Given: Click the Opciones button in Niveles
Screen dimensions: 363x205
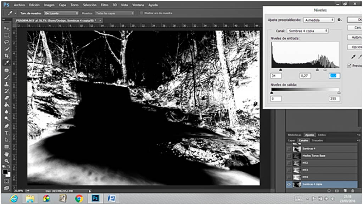Looking at the screenshot, I should click(354, 47).
